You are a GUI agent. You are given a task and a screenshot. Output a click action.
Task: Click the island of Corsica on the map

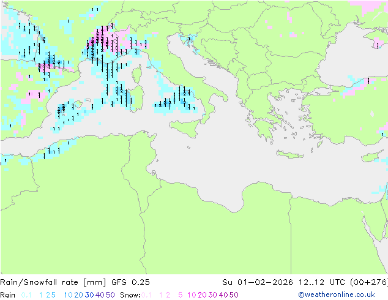tap(138, 74)
